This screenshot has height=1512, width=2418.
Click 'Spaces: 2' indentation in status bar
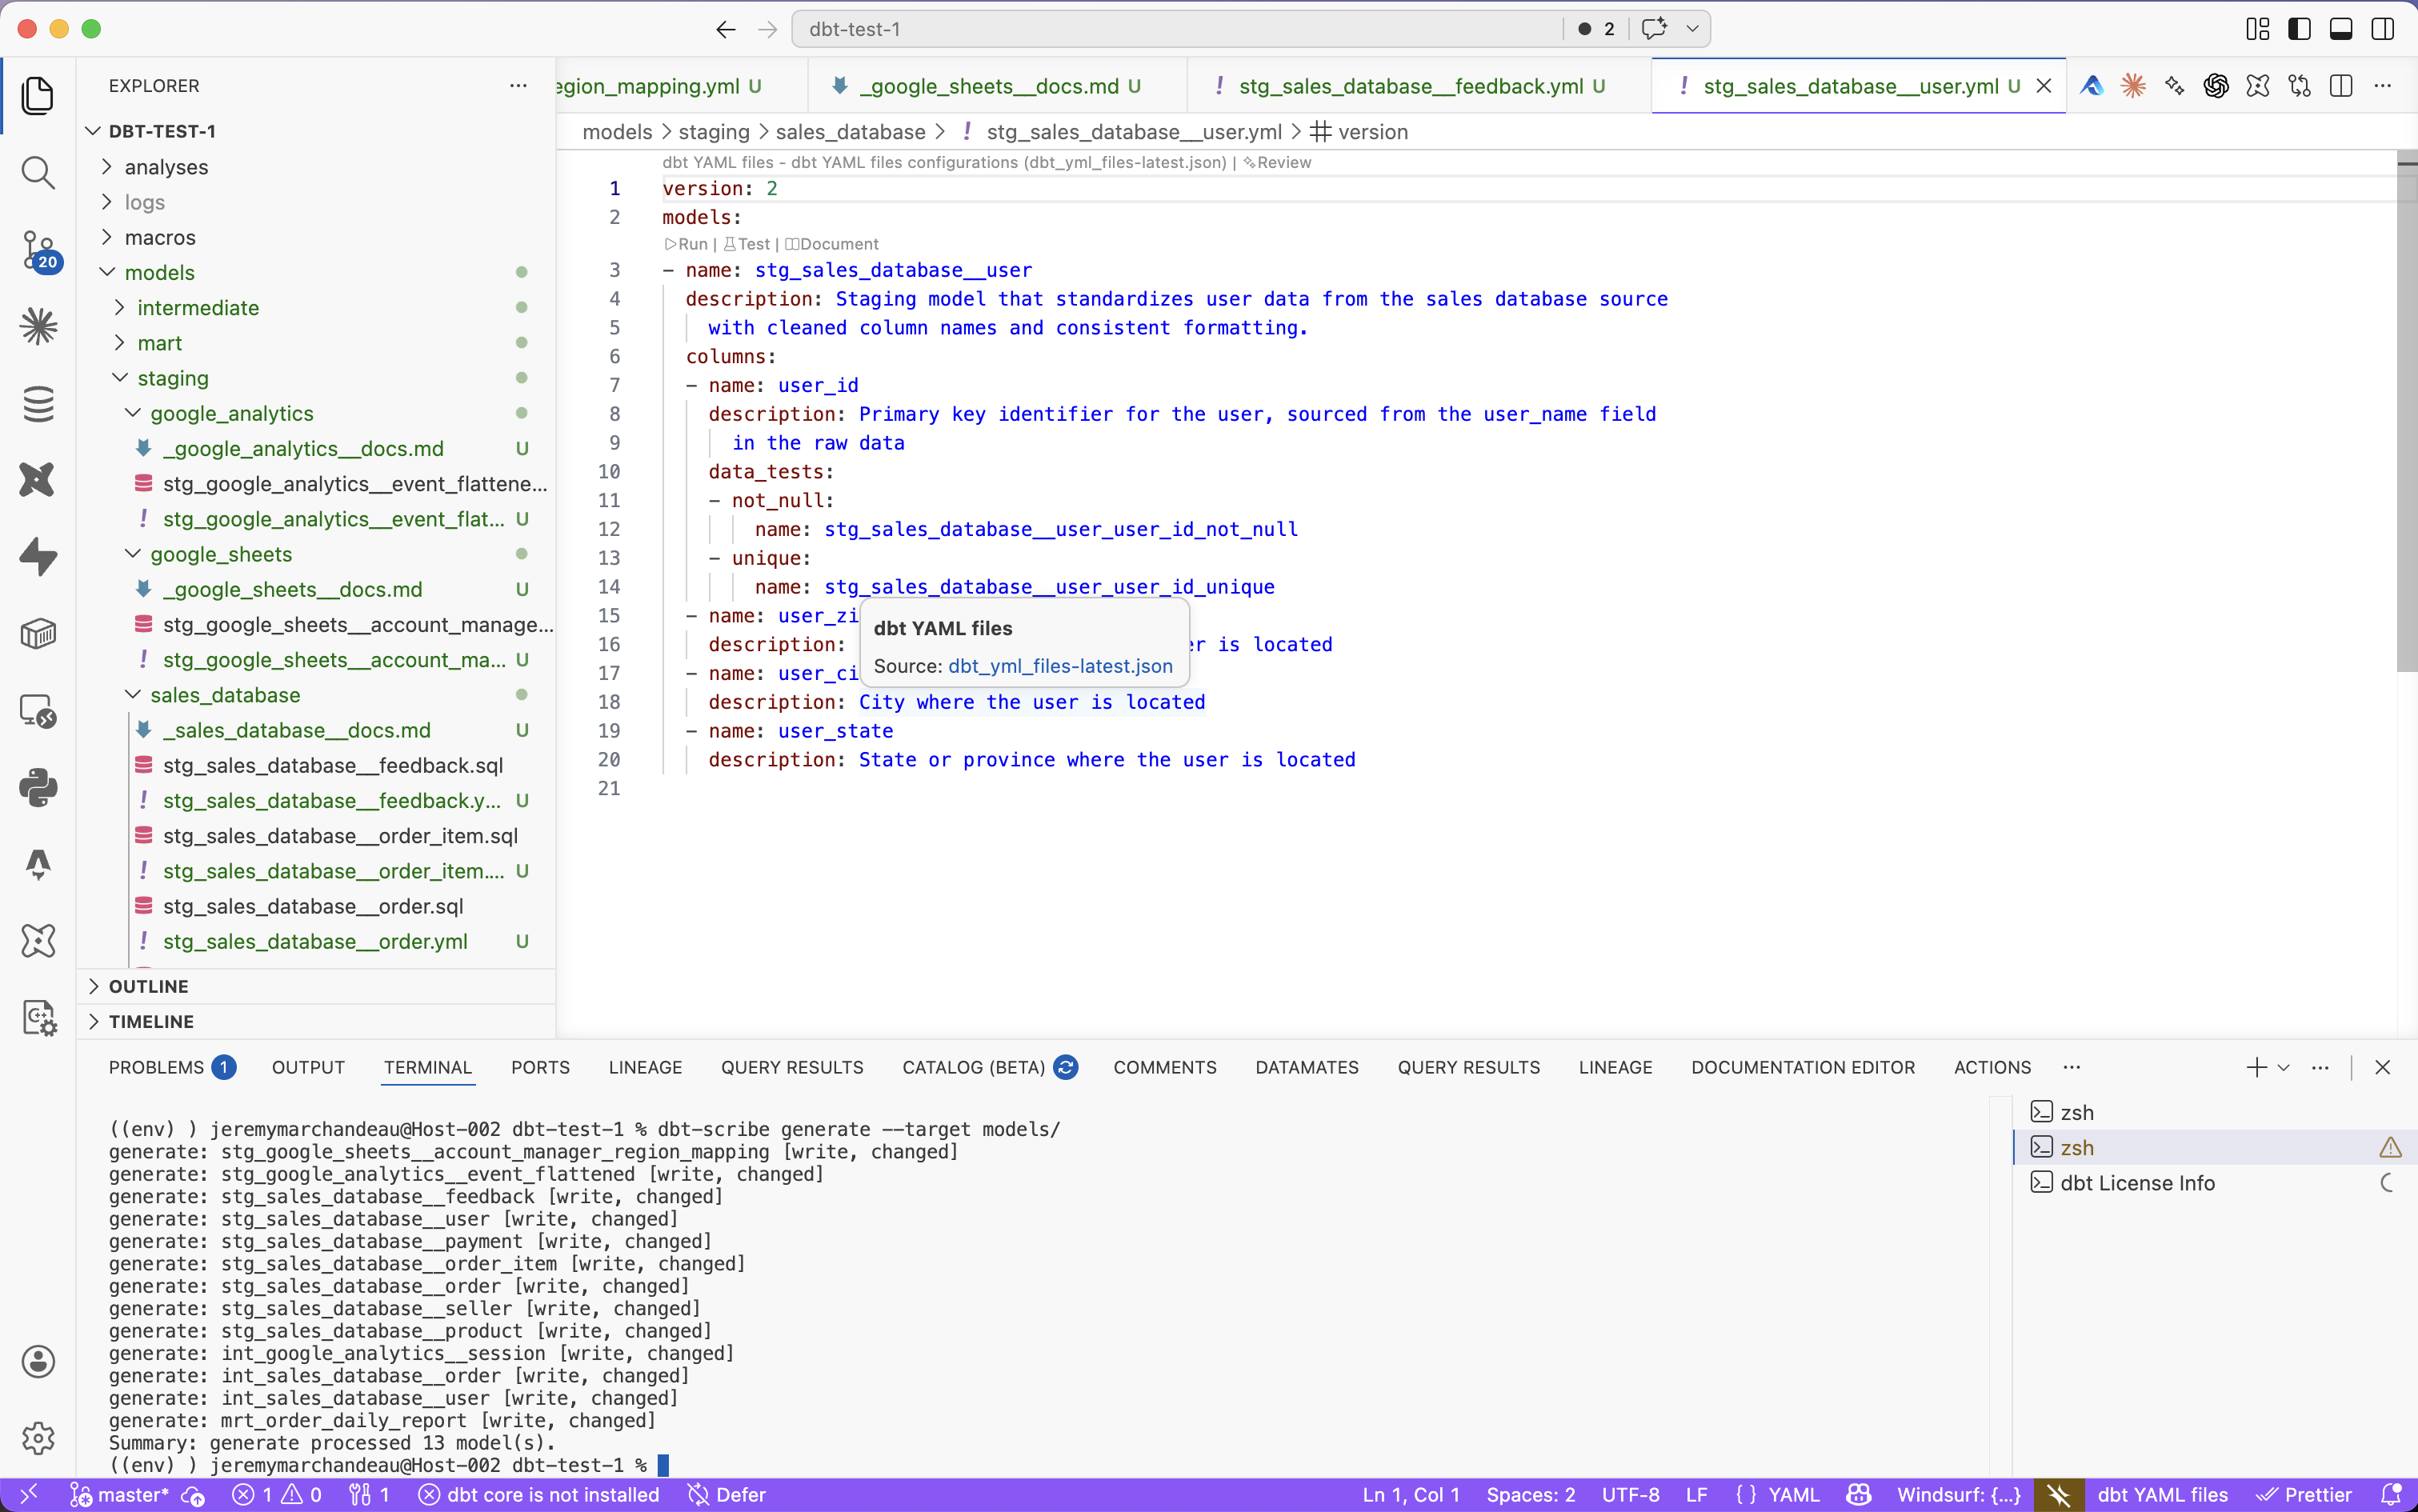(x=1530, y=1494)
